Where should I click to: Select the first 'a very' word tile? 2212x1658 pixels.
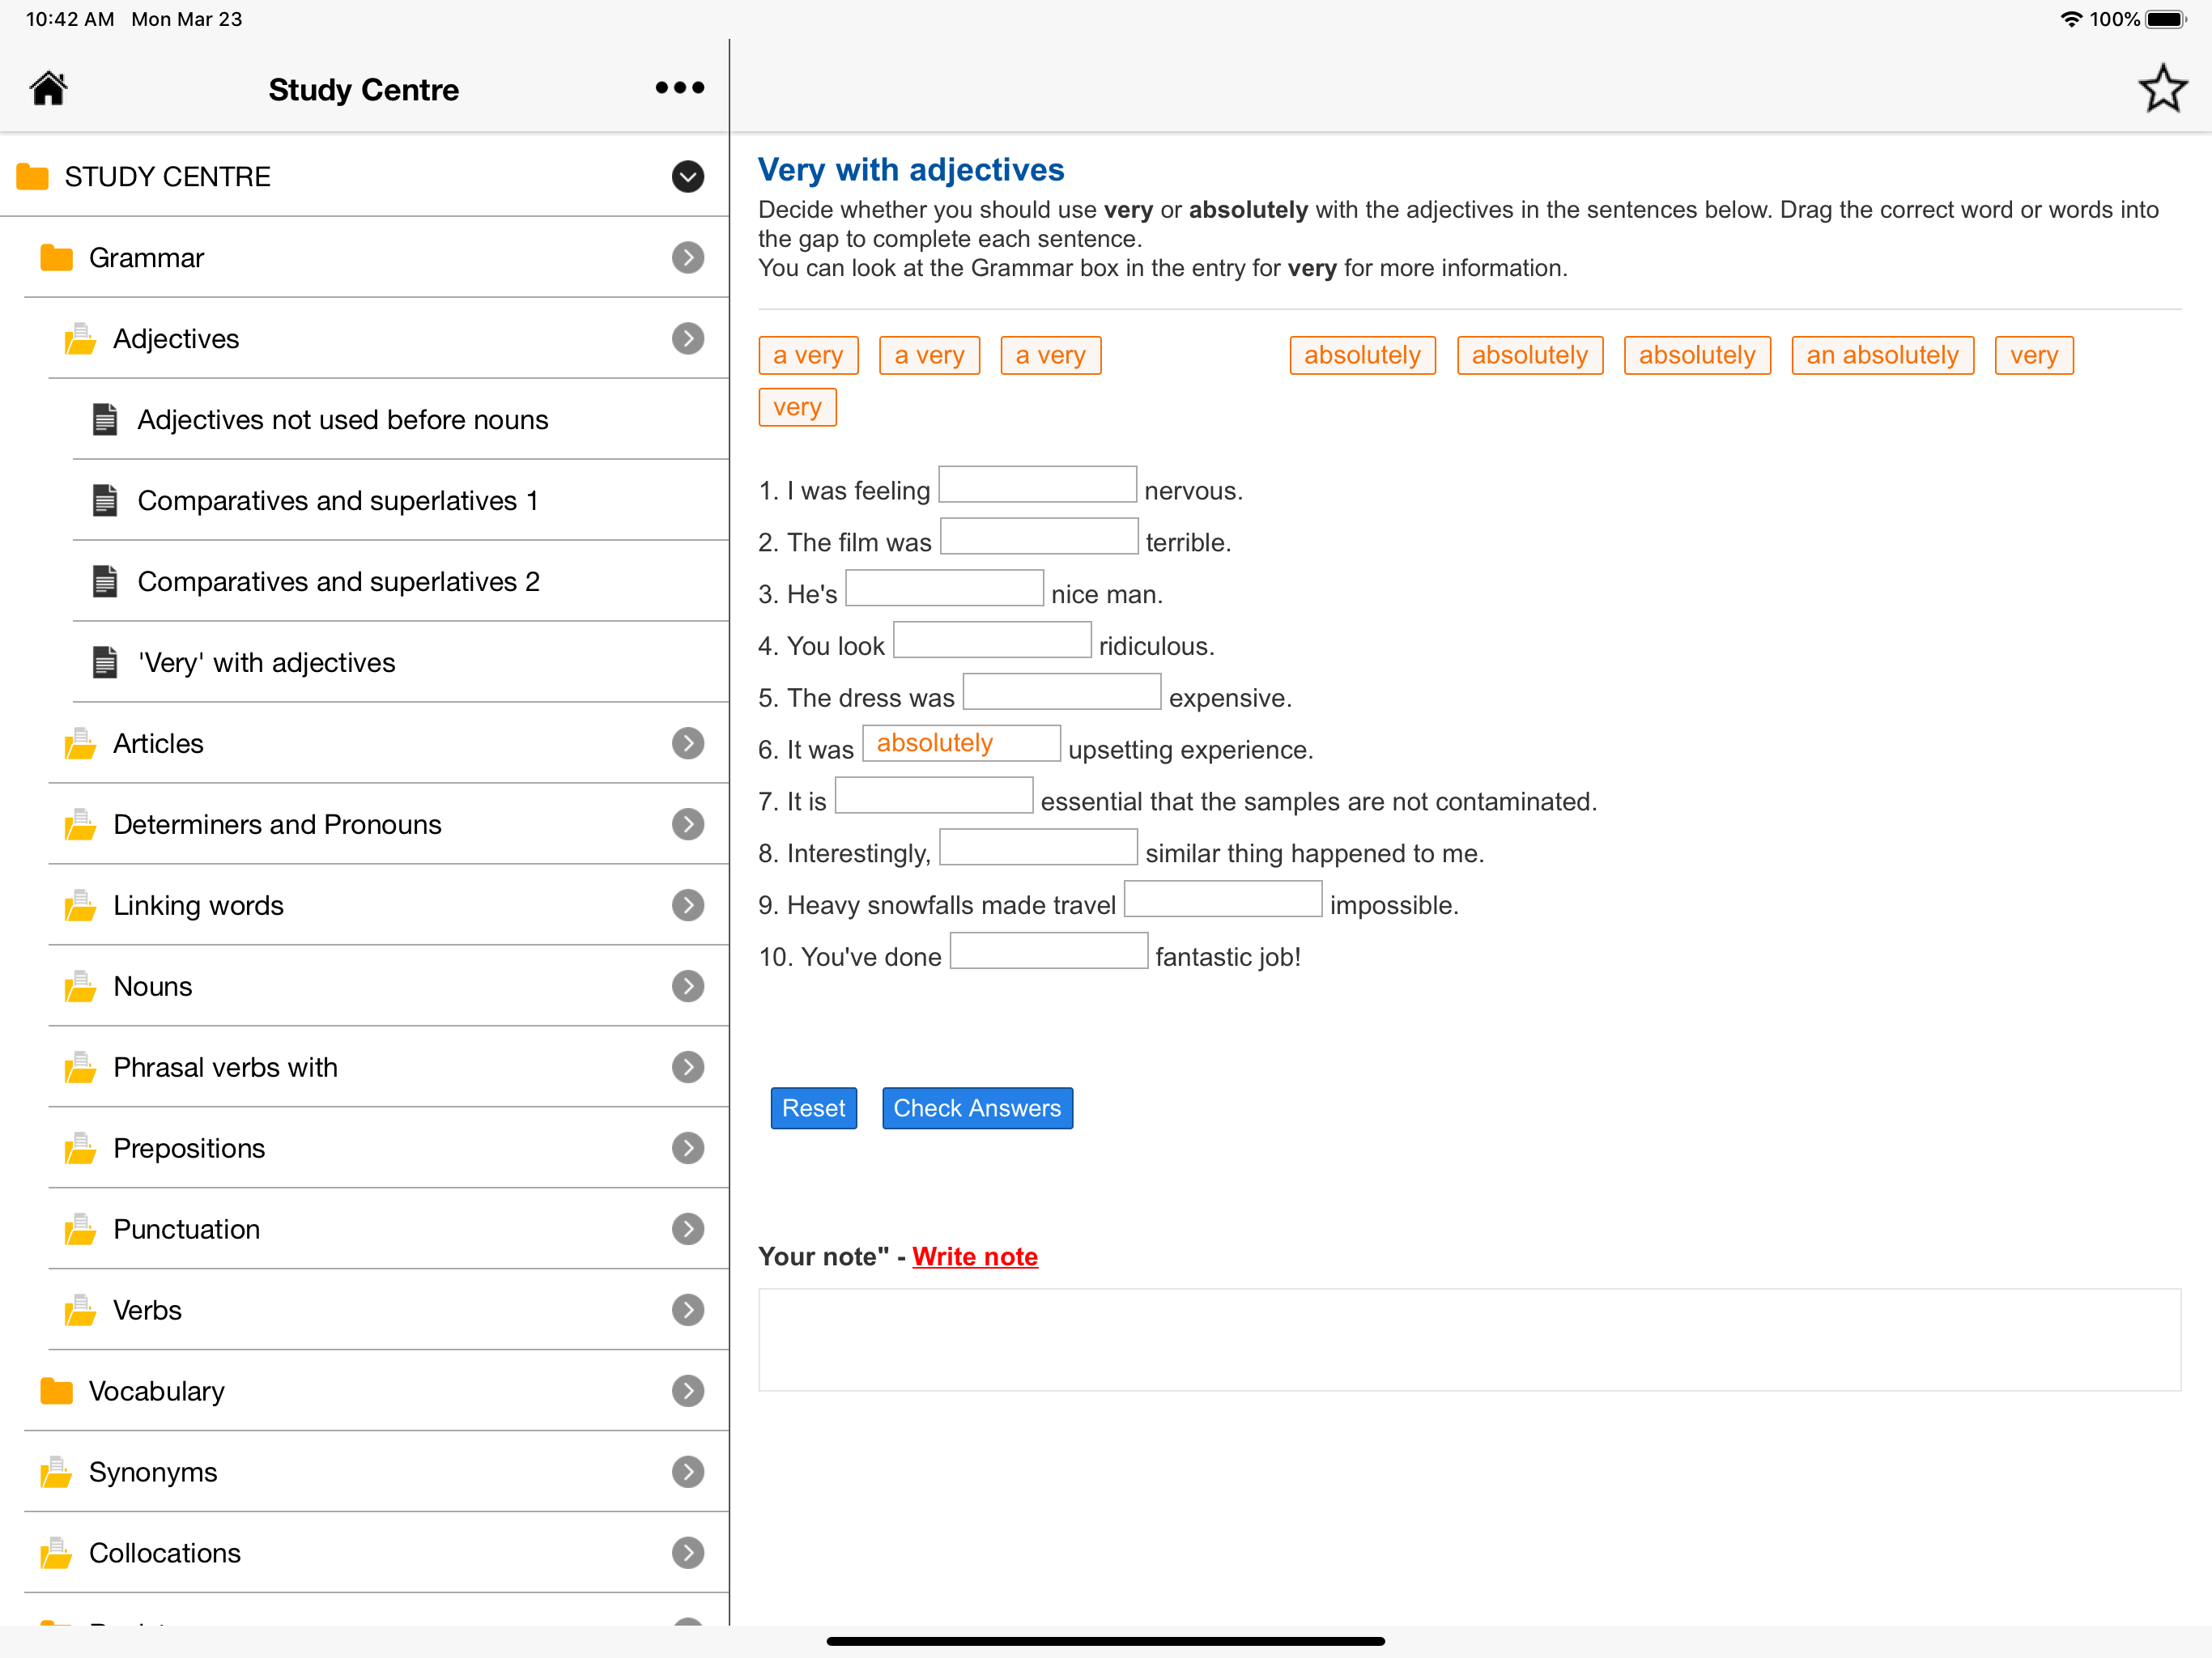[808, 355]
